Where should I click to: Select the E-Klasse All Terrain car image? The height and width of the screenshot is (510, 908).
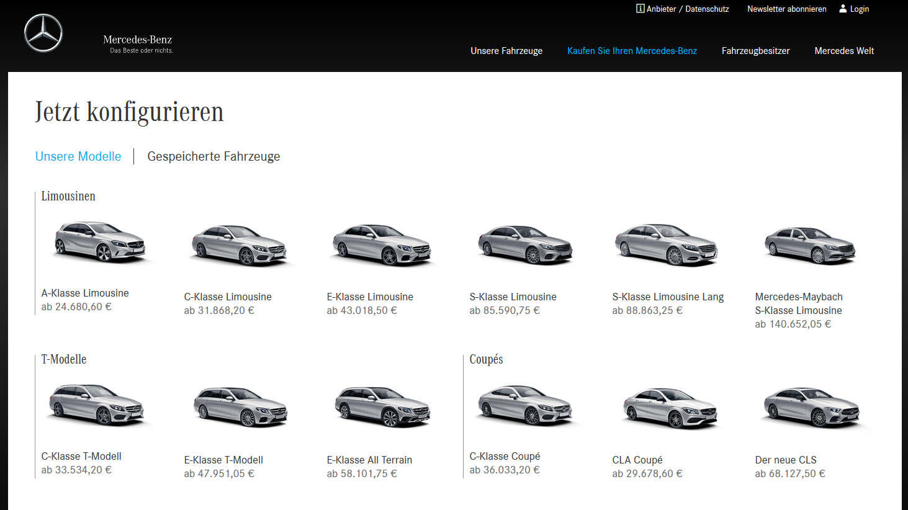click(x=383, y=407)
